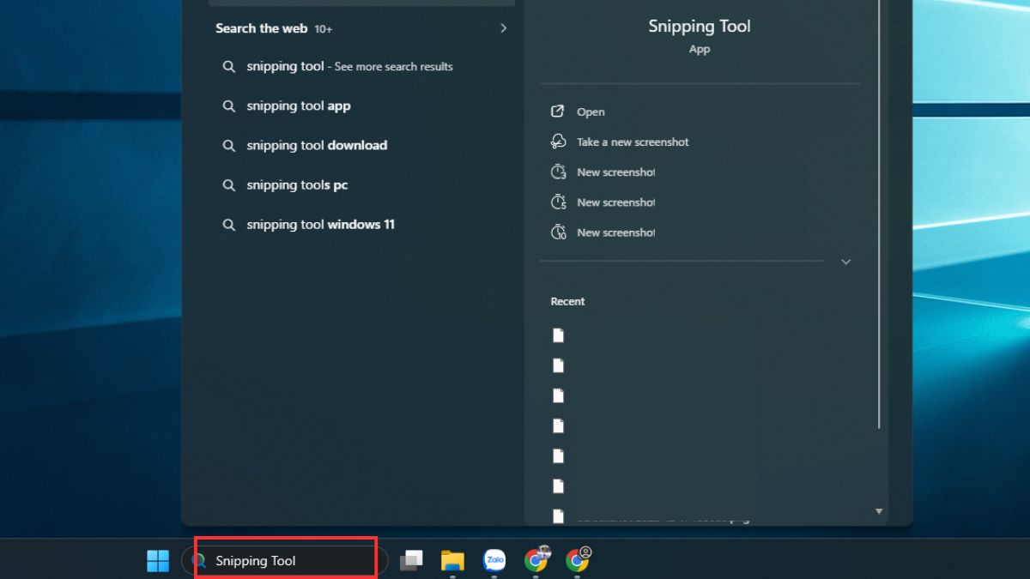1030x579 pixels.
Task: Click the scroll-down arrow in the details pane
Action: tap(878, 511)
